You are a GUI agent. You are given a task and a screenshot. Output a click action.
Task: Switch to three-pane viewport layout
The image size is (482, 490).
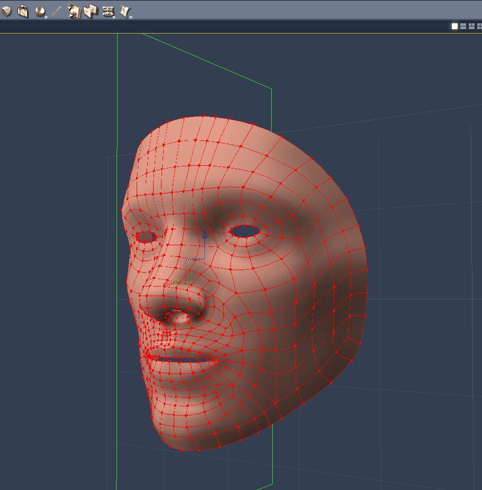click(471, 26)
